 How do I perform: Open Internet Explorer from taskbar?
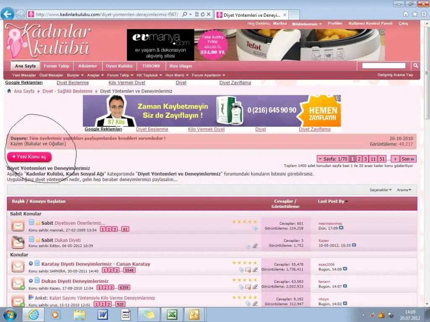tap(33, 315)
